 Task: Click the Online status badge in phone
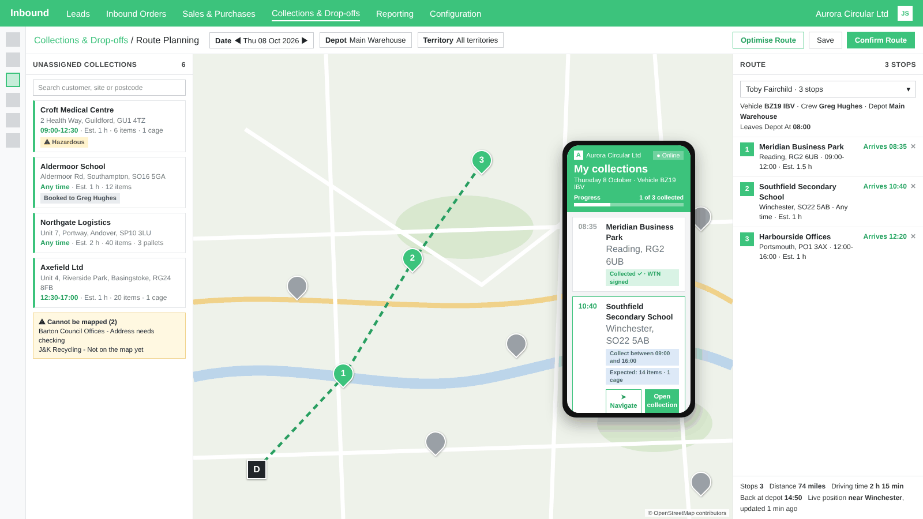click(668, 156)
